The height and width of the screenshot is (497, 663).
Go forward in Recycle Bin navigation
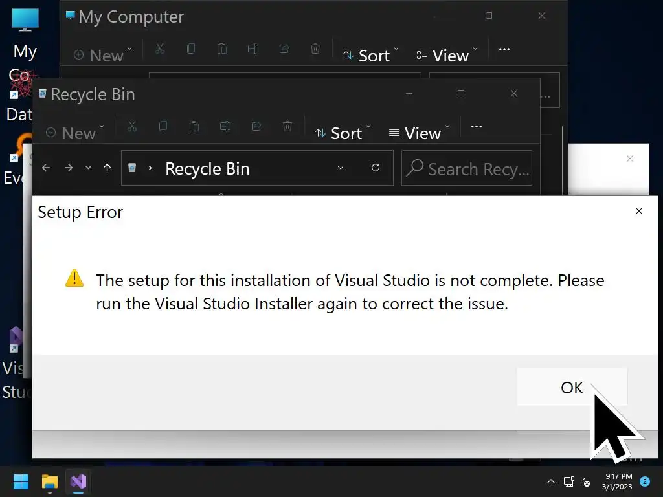(69, 168)
